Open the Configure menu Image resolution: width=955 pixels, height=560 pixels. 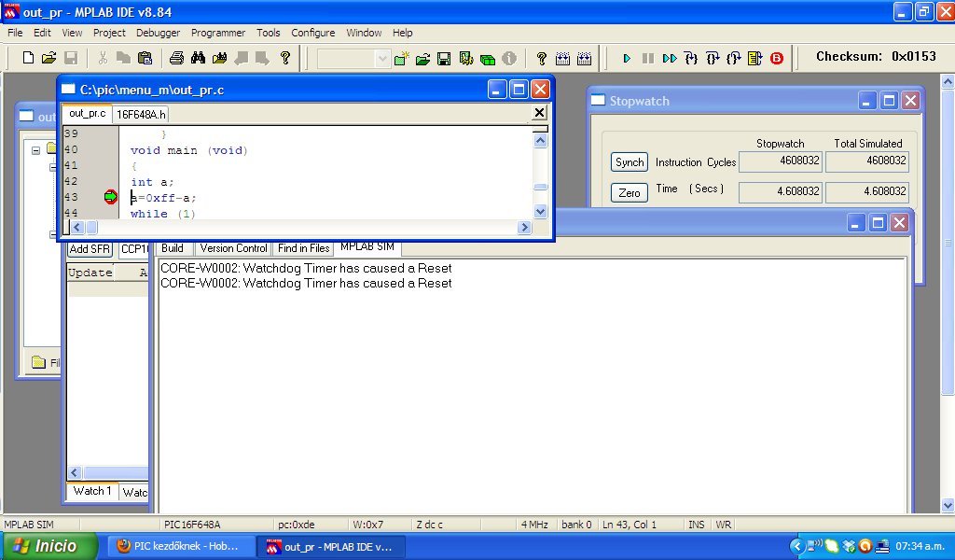(x=313, y=33)
